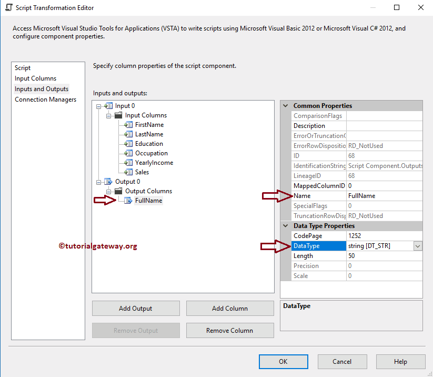Click the Sales column icon
Screen dimensions: 433x377
[x=128, y=172]
